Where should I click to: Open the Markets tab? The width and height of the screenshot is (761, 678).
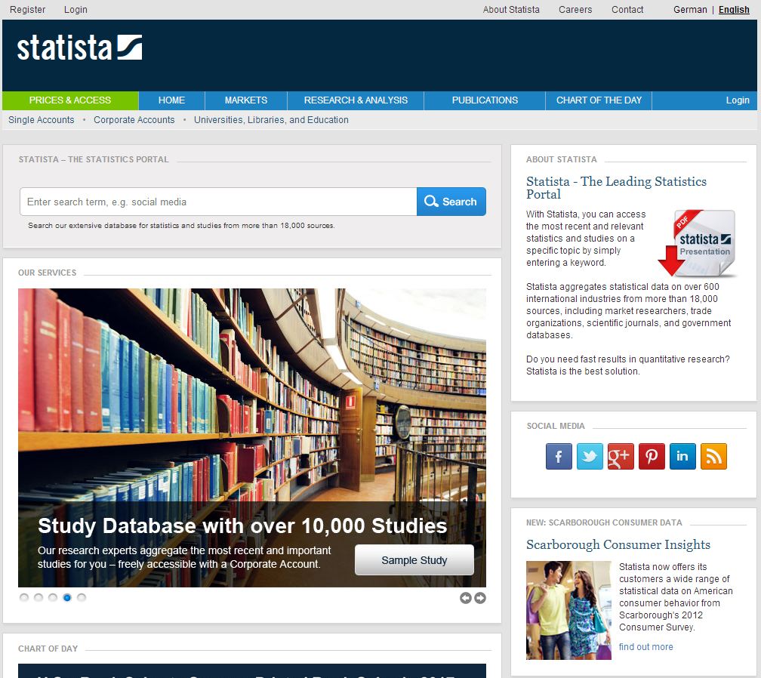pos(246,100)
